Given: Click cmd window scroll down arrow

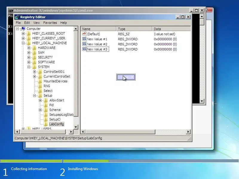Looking at the screenshot, I should pos(202,101).
